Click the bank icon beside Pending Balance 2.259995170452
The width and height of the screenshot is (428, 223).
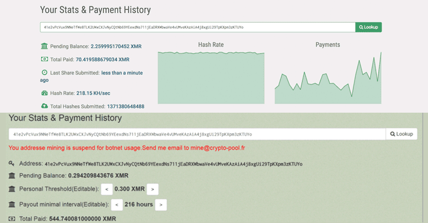(44, 46)
